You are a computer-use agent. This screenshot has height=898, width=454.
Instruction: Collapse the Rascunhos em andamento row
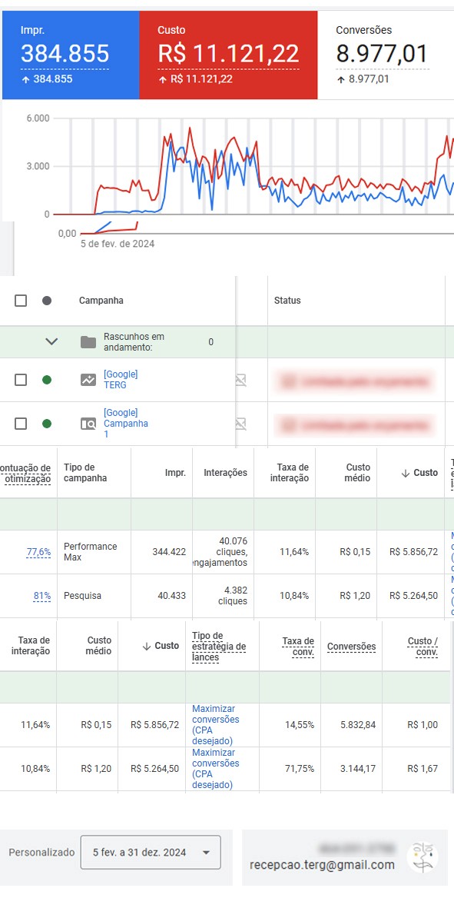(x=51, y=342)
